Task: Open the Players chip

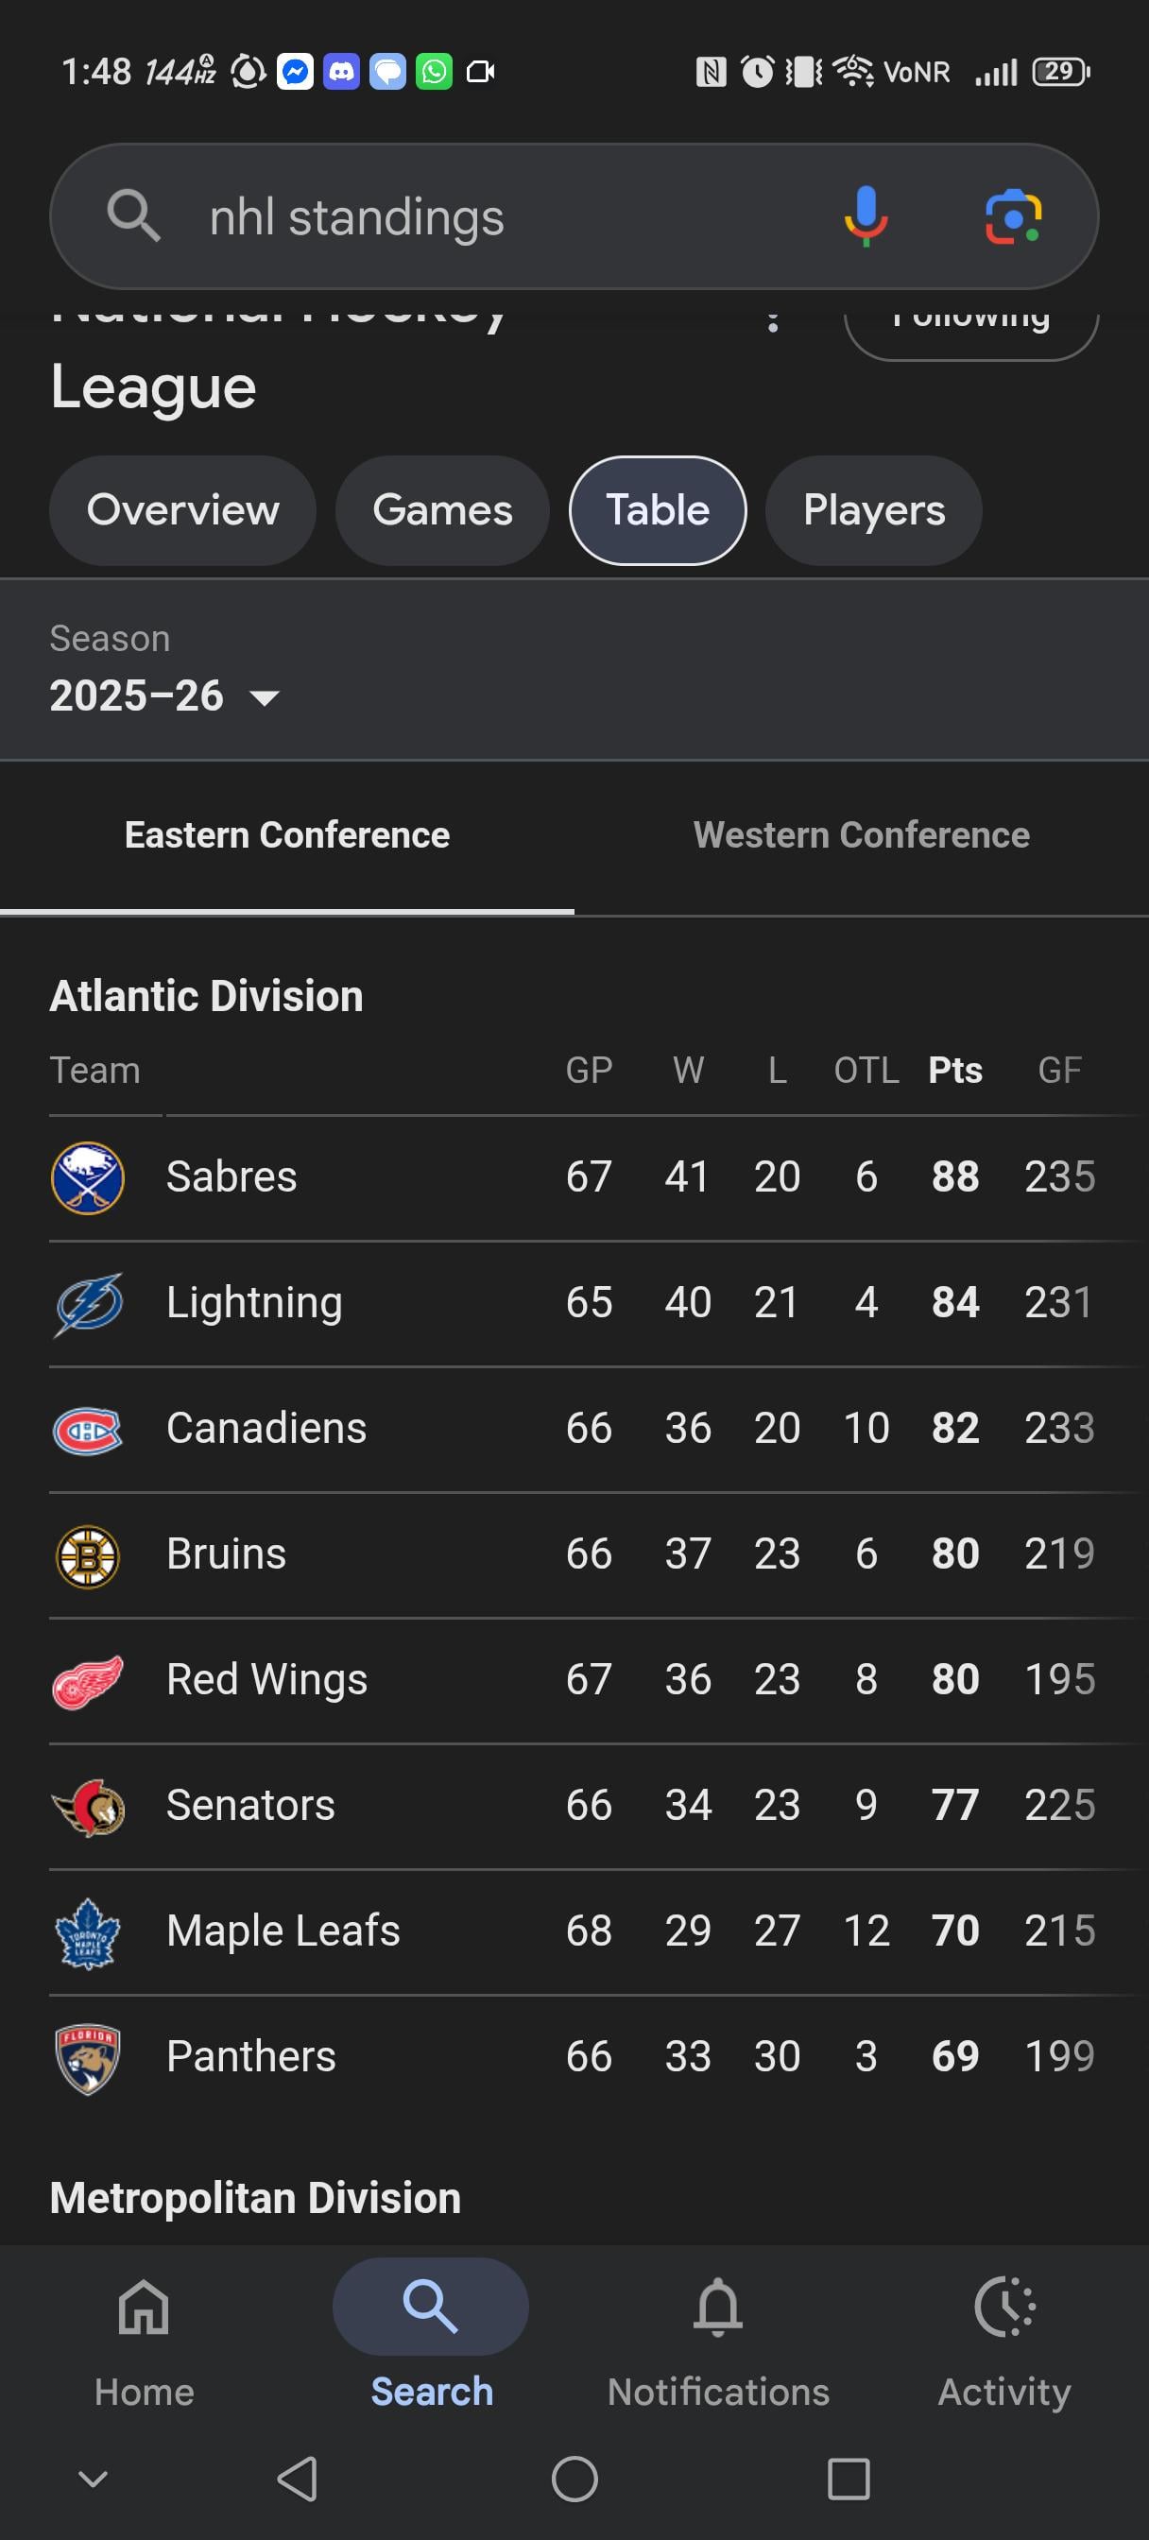Action: (x=873, y=511)
